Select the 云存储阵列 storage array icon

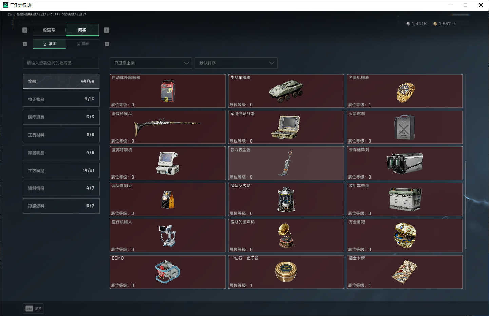(405, 163)
